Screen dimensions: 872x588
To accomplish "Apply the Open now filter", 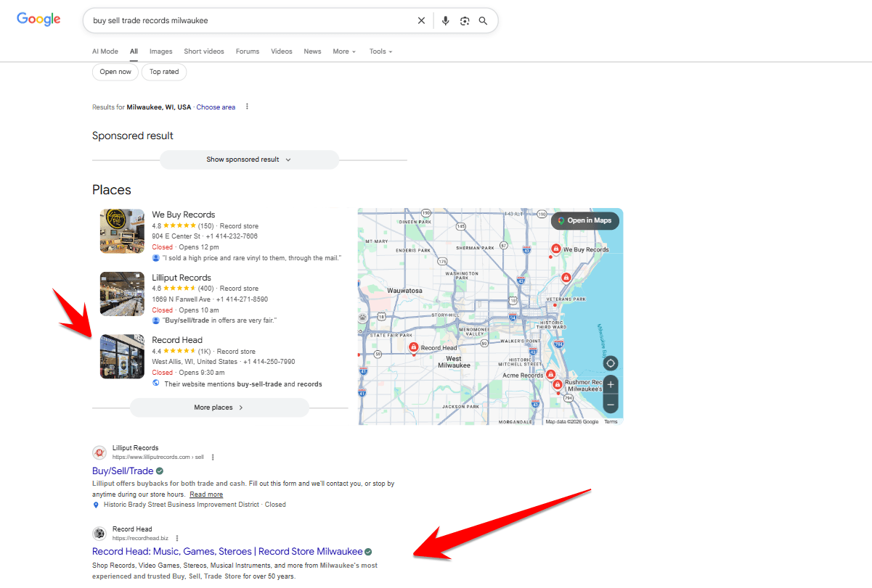I will 115,72.
